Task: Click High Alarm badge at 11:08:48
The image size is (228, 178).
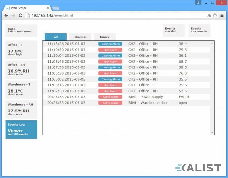Action: [110, 62]
